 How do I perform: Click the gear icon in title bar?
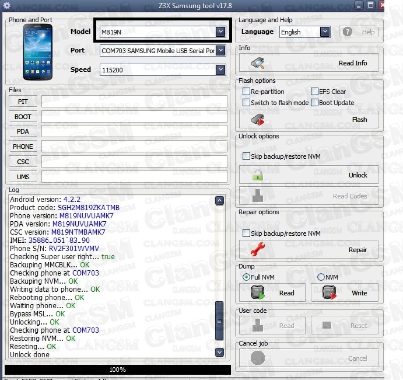[x=6, y=5]
